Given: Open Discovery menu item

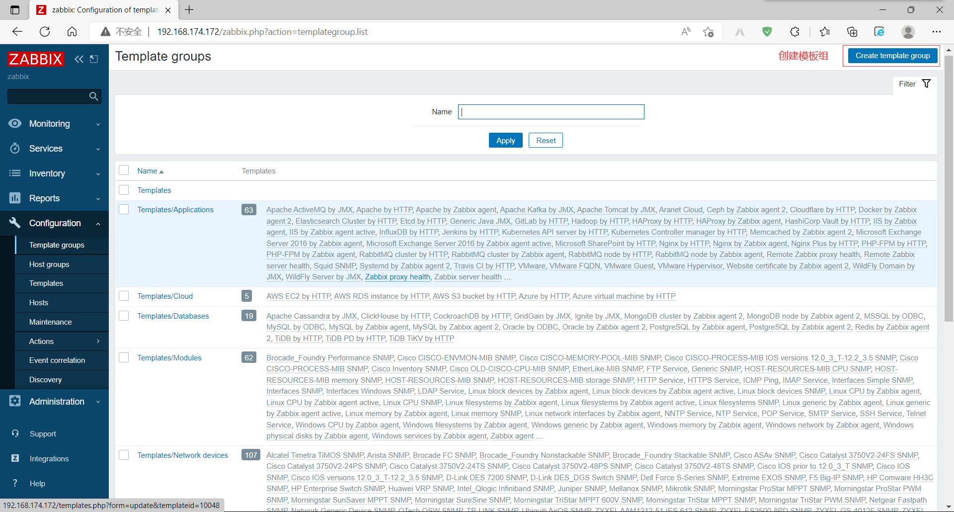Looking at the screenshot, I should click(x=62, y=379).
